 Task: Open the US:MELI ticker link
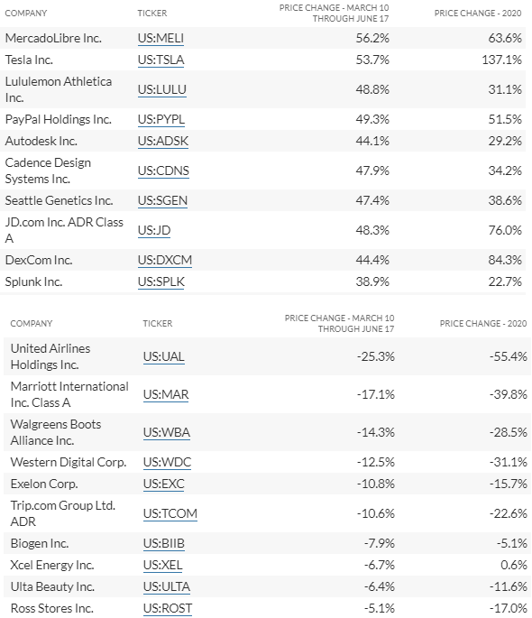tap(161, 38)
